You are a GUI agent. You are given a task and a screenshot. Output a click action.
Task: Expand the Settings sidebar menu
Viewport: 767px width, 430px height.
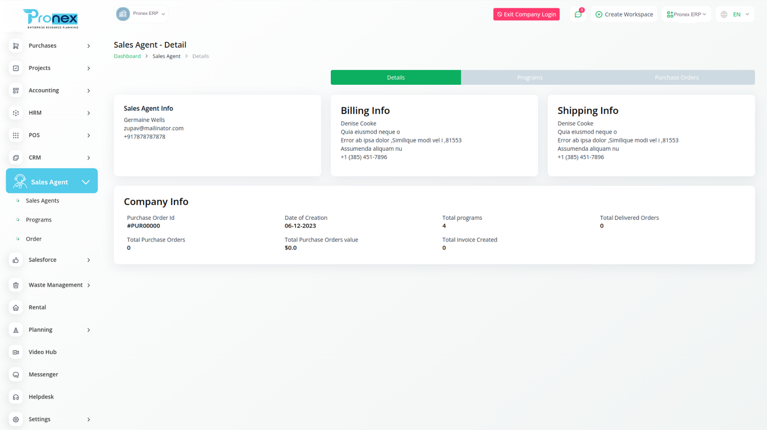(x=89, y=419)
